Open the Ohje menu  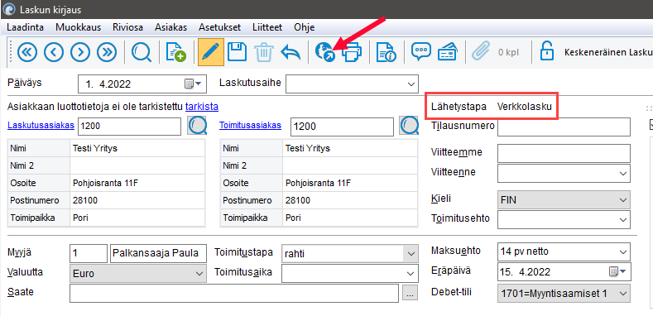coord(304,27)
